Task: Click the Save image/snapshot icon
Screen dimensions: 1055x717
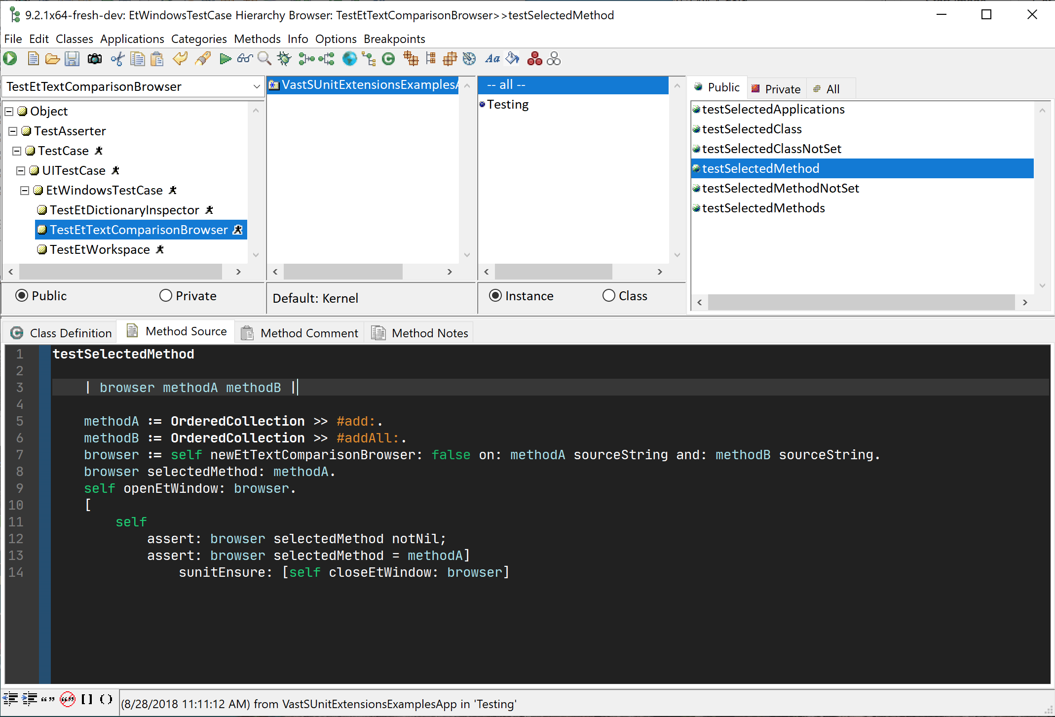Action: 95,60
